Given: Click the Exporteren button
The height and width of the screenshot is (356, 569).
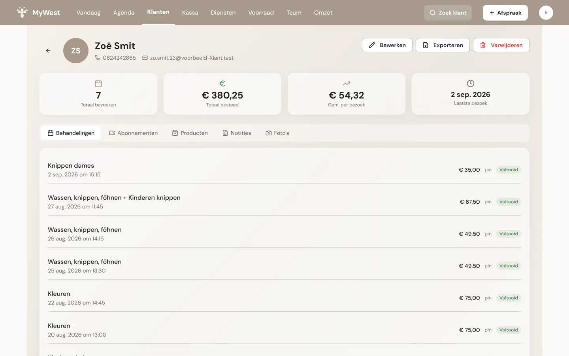Looking at the screenshot, I should (443, 45).
